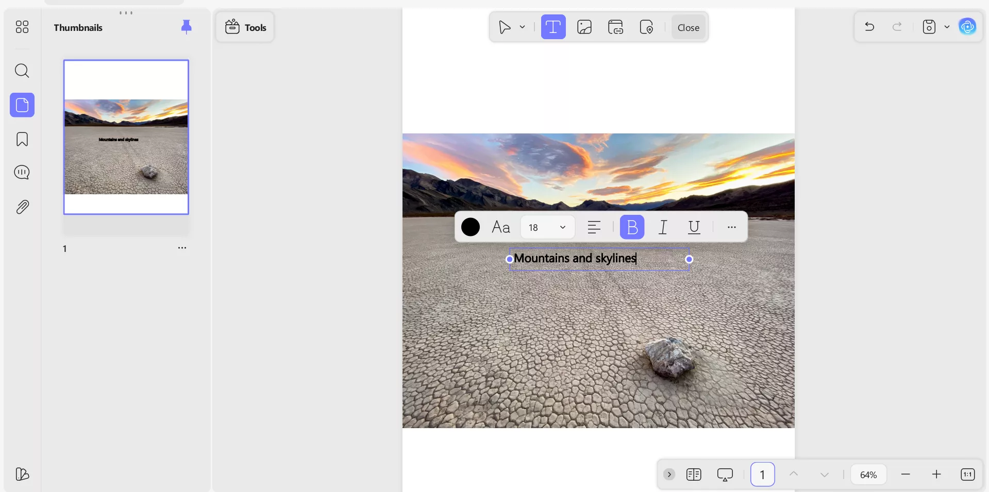Select the Text edit tool
The height and width of the screenshot is (492, 989).
(553, 27)
